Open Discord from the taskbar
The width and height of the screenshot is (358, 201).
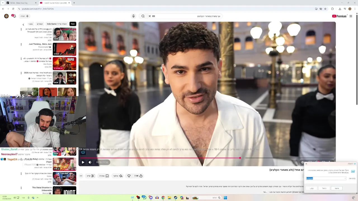point(151,198)
